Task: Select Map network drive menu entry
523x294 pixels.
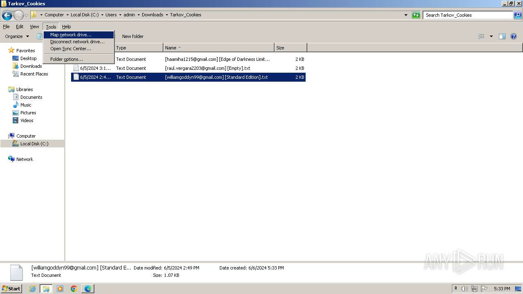Action: 78,35
